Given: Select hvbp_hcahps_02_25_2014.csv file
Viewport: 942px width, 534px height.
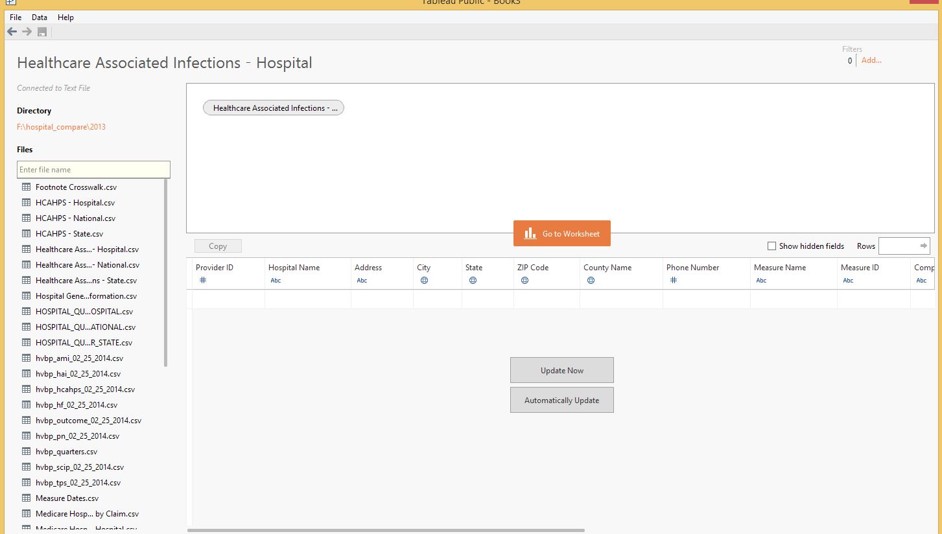Looking at the screenshot, I should pyautogui.click(x=85, y=389).
